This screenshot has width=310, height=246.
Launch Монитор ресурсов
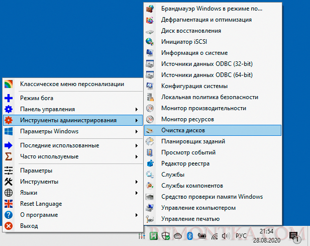[x=213, y=119]
